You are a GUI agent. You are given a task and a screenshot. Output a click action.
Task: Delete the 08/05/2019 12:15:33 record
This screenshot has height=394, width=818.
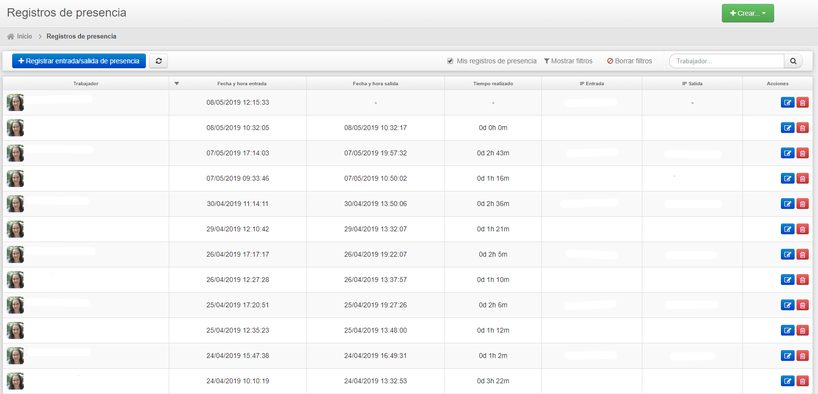coord(802,102)
